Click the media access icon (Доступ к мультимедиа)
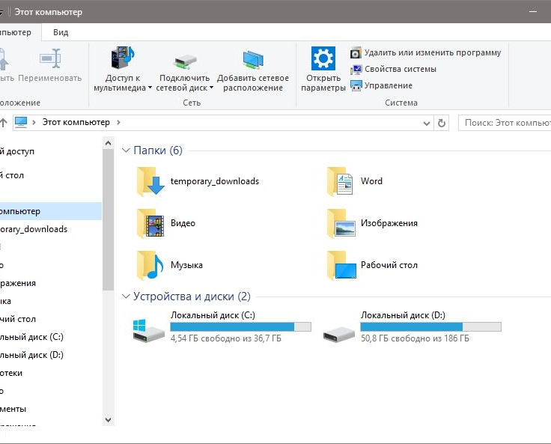Viewport: 551px width, 444px height. (122, 58)
